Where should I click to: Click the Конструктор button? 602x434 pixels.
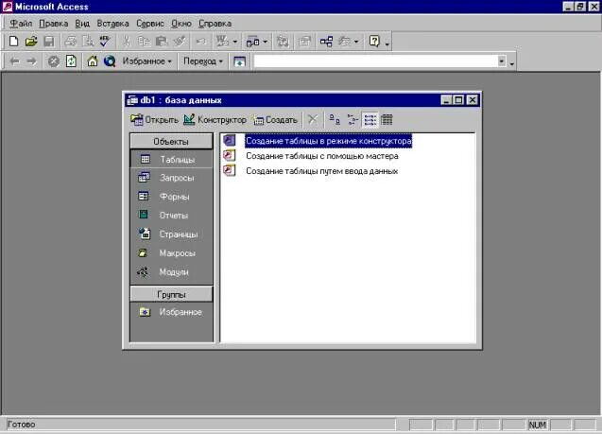tap(215, 120)
